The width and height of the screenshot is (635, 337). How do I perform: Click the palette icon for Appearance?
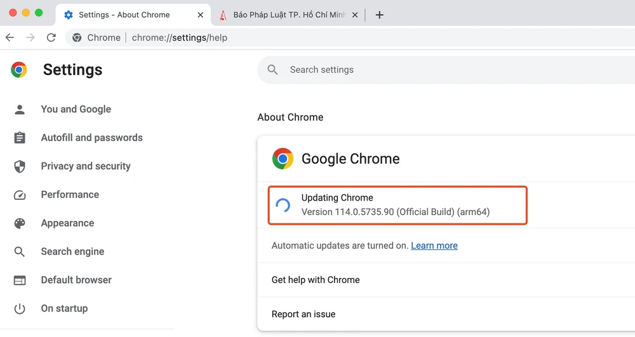(x=20, y=223)
